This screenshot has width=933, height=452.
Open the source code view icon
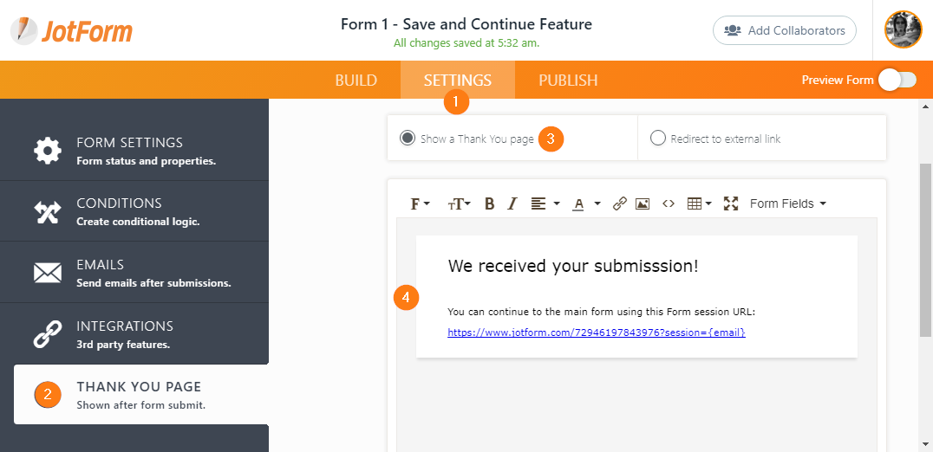(x=668, y=203)
